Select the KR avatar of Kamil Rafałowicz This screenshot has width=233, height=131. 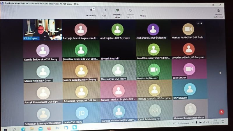click(155, 111)
